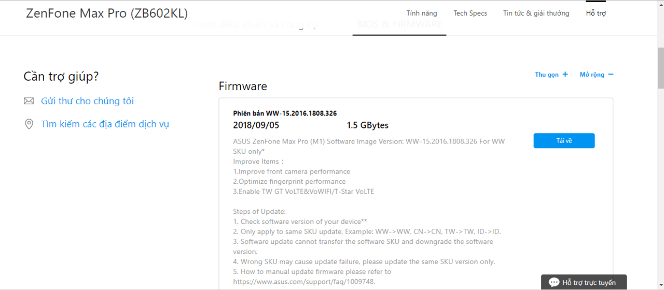Click the 2018/09/05 release date

point(255,125)
